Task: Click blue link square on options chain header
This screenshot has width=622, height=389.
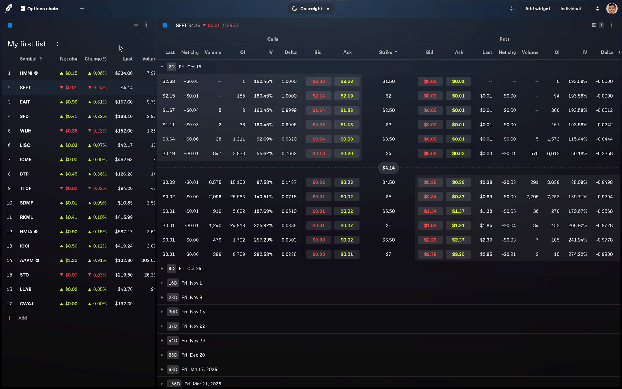Action: (164, 25)
